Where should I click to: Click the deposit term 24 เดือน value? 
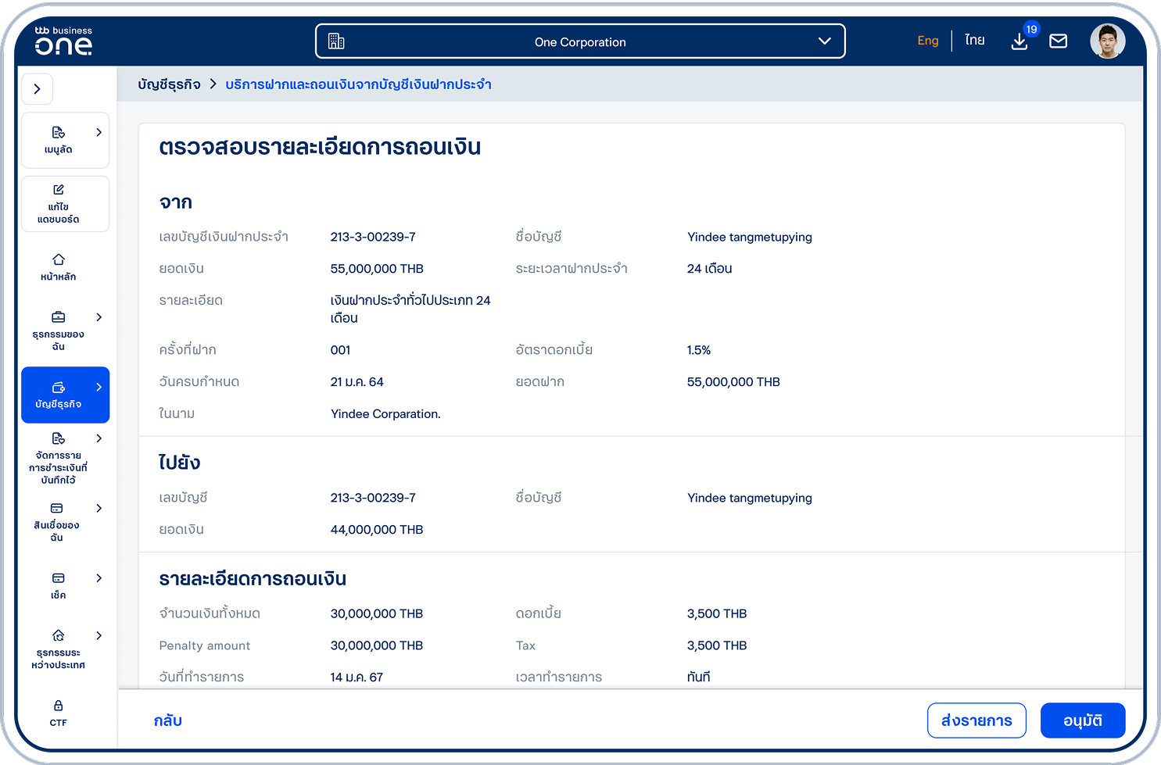click(709, 269)
